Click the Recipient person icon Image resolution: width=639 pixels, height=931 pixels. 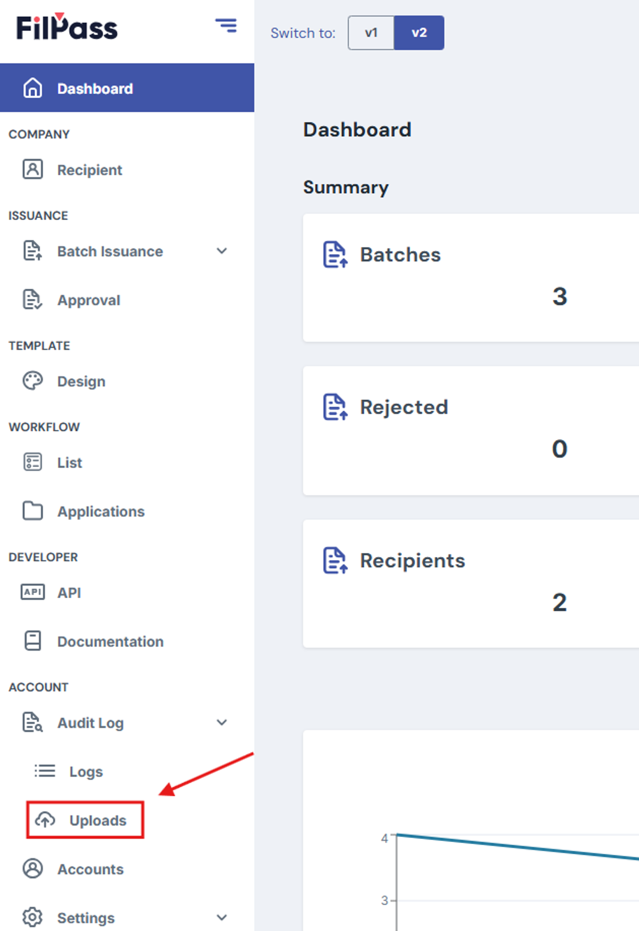coord(32,169)
